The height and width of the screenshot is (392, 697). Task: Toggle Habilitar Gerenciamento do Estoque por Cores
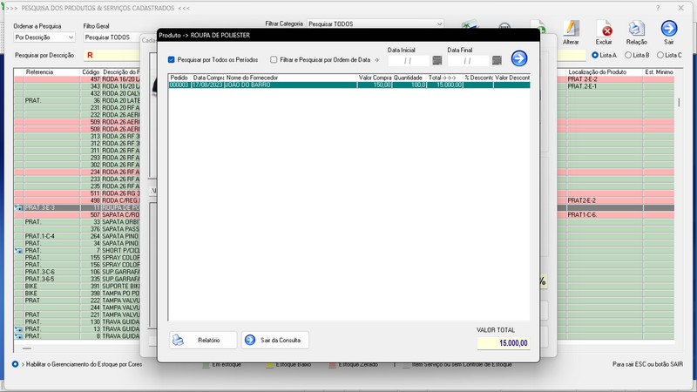pyautogui.click(x=15, y=364)
